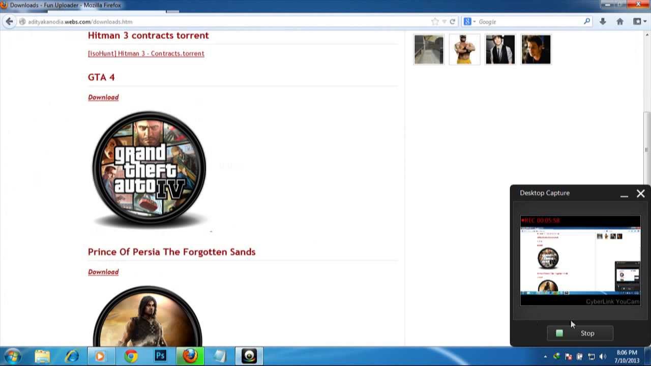Open Photoshop from the taskbar
Screen dimensions: 651x366
[x=161, y=356]
